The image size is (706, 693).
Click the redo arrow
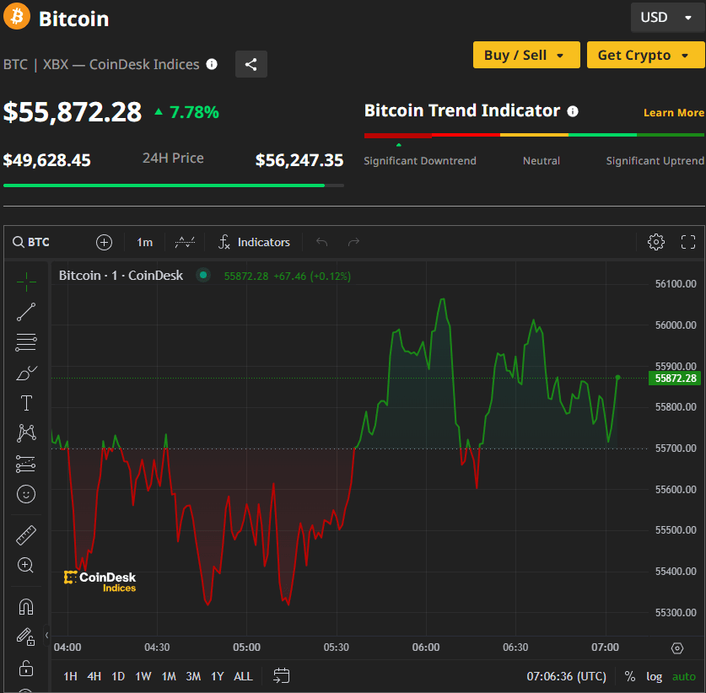(x=354, y=242)
